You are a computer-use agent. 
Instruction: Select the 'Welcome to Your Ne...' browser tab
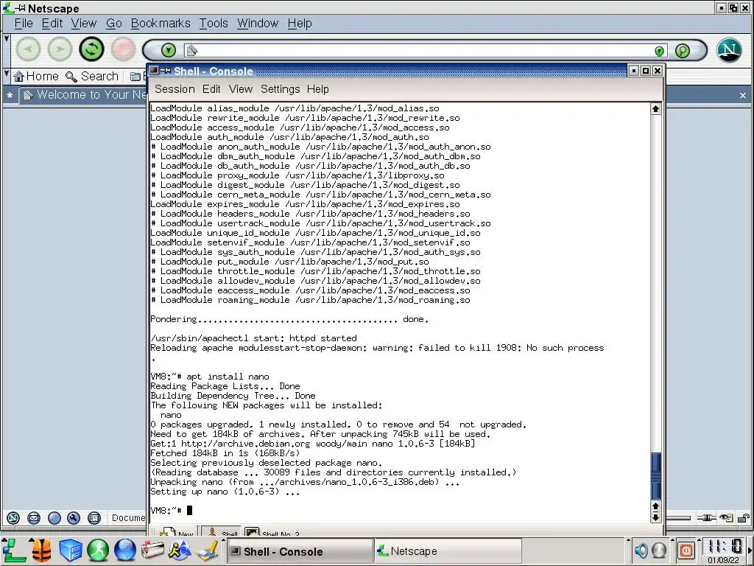(85, 95)
